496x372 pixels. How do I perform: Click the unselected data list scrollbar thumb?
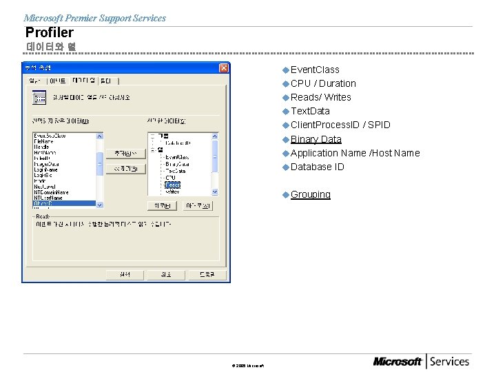(x=99, y=164)
